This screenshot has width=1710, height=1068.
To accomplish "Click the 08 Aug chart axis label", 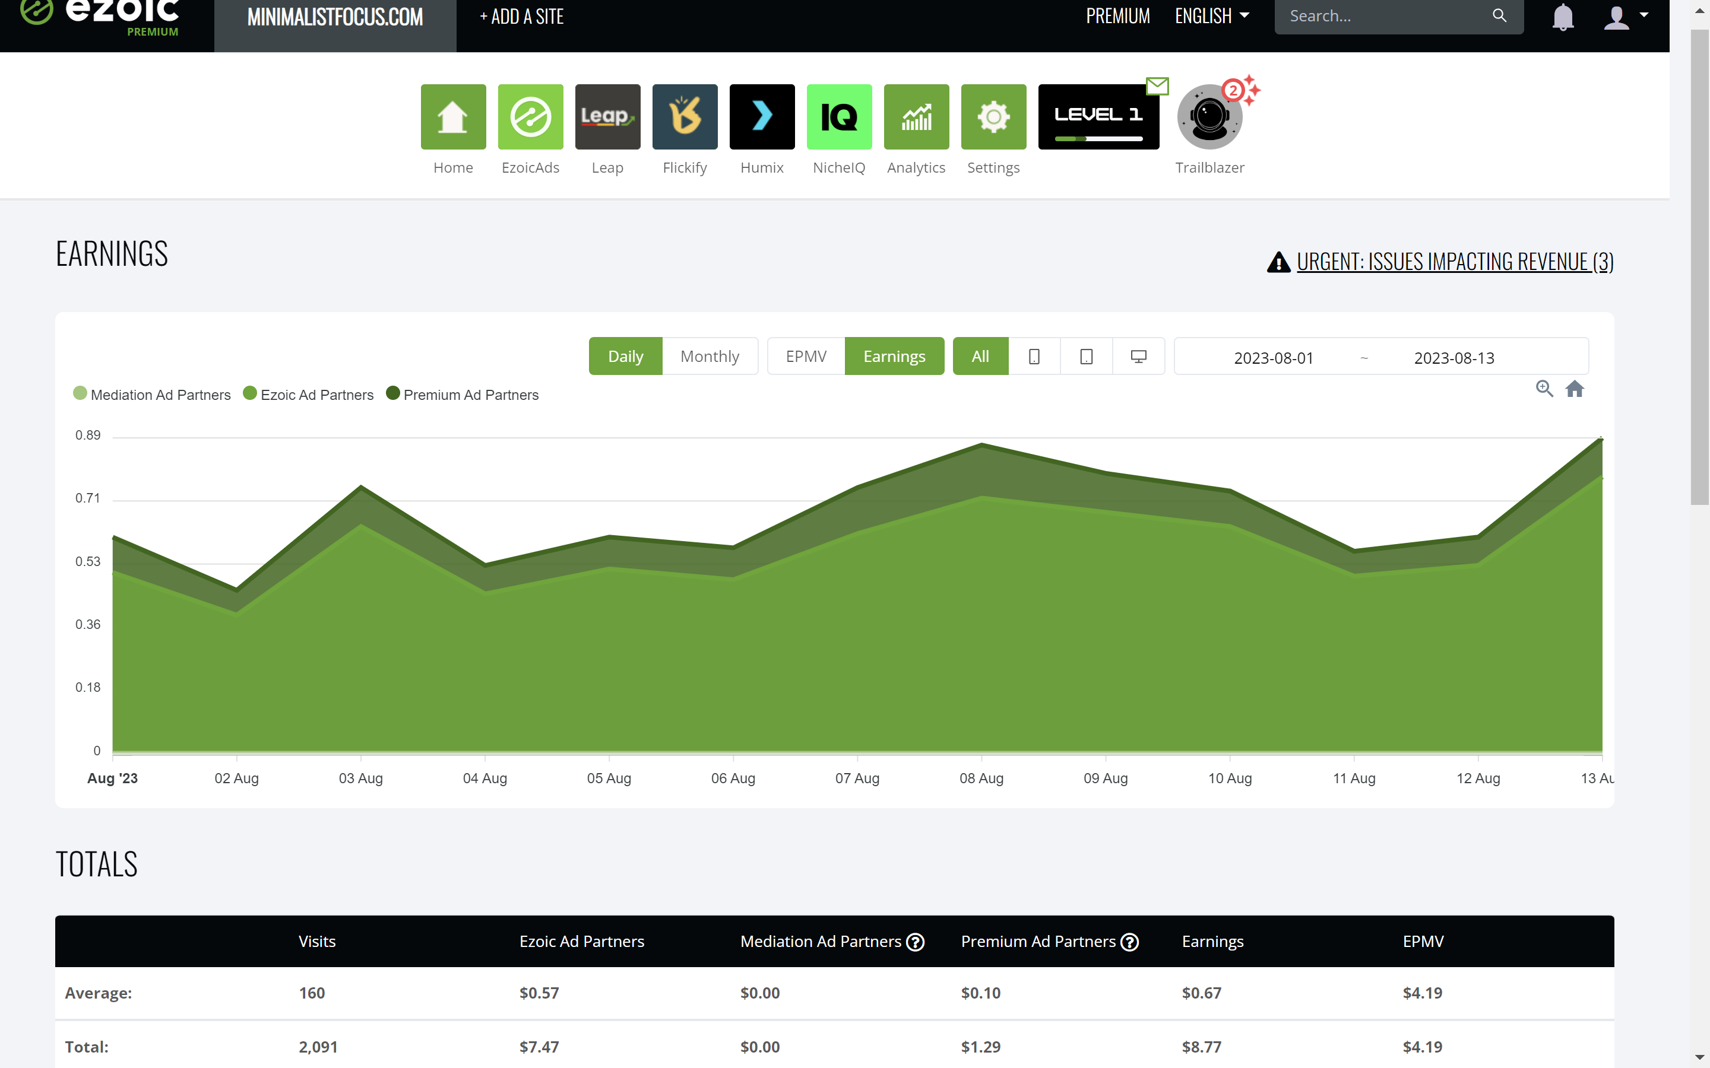I will 981,778.
